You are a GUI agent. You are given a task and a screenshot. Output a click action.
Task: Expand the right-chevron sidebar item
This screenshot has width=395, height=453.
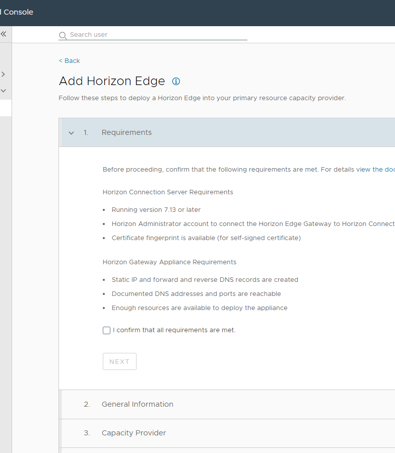coord(3,74)
